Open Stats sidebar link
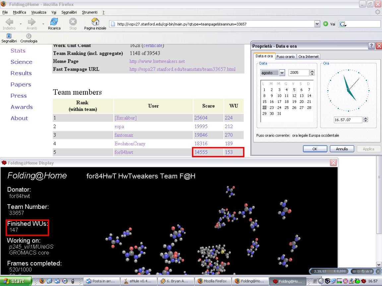 point(18,51)
